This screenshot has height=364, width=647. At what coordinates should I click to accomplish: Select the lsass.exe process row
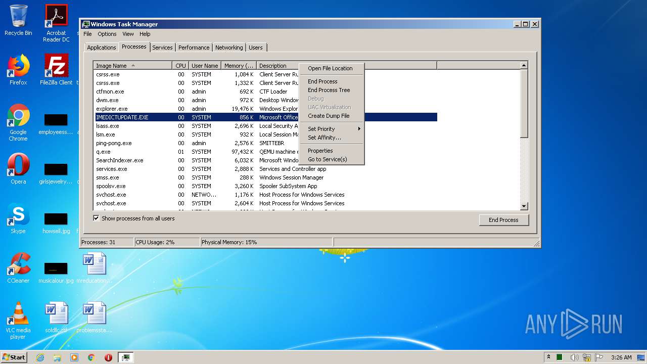pos(265,126)
